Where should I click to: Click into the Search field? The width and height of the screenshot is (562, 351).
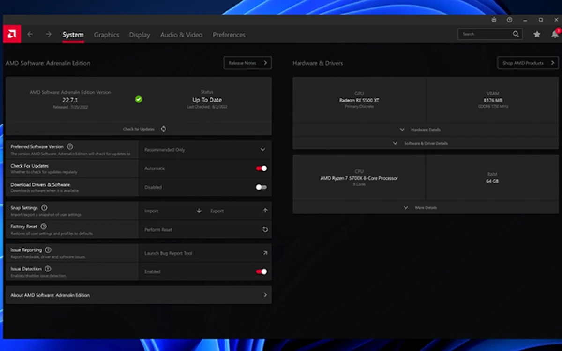pyautogui.click(x=490, y=34)
